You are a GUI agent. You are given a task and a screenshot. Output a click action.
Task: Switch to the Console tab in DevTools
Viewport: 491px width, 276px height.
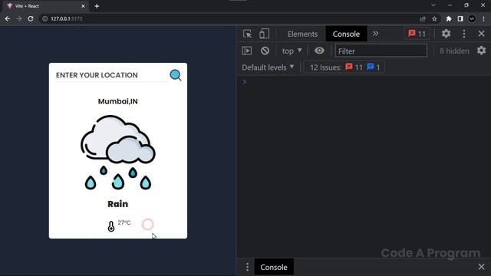tap(346, 34)
